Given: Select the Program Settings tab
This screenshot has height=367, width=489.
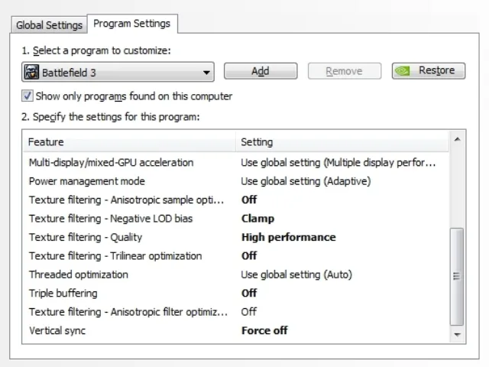Looking at the screenshot, I should [132, 24].
